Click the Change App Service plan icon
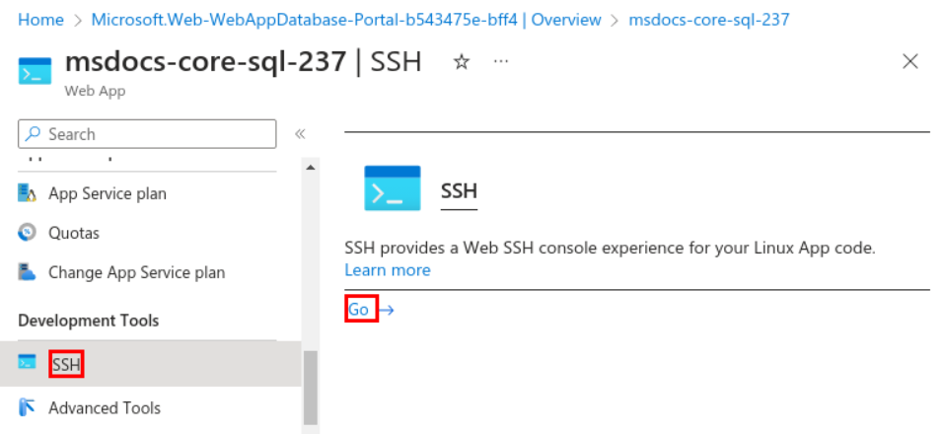Viewport: 942px width, 434px height. (27, 272)
